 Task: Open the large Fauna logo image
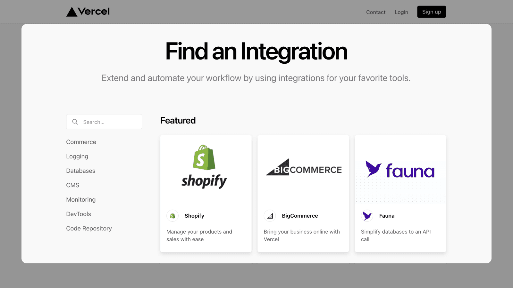point(400,170)
